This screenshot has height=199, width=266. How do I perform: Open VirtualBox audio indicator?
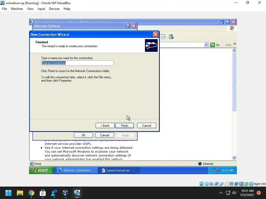tap(211, 184)
